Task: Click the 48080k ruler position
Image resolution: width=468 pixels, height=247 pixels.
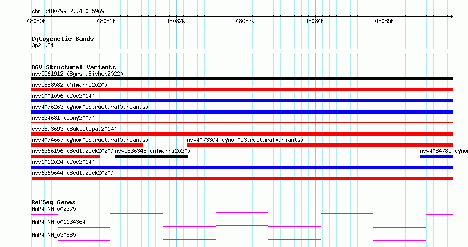Action: pyautogui.click(x=36, y=21)
